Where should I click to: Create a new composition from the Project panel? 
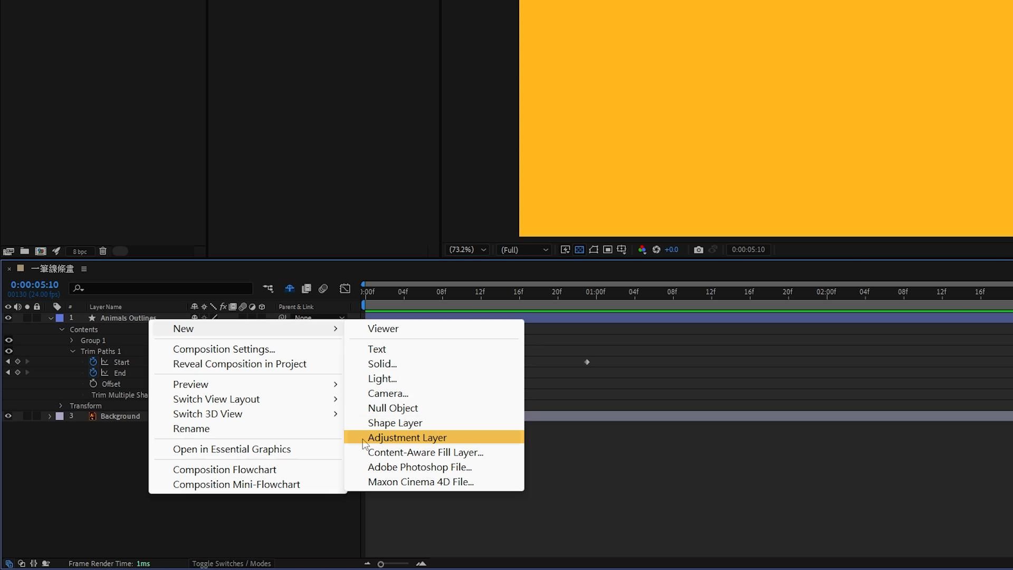pyautogui.click(x=40, y=251)
